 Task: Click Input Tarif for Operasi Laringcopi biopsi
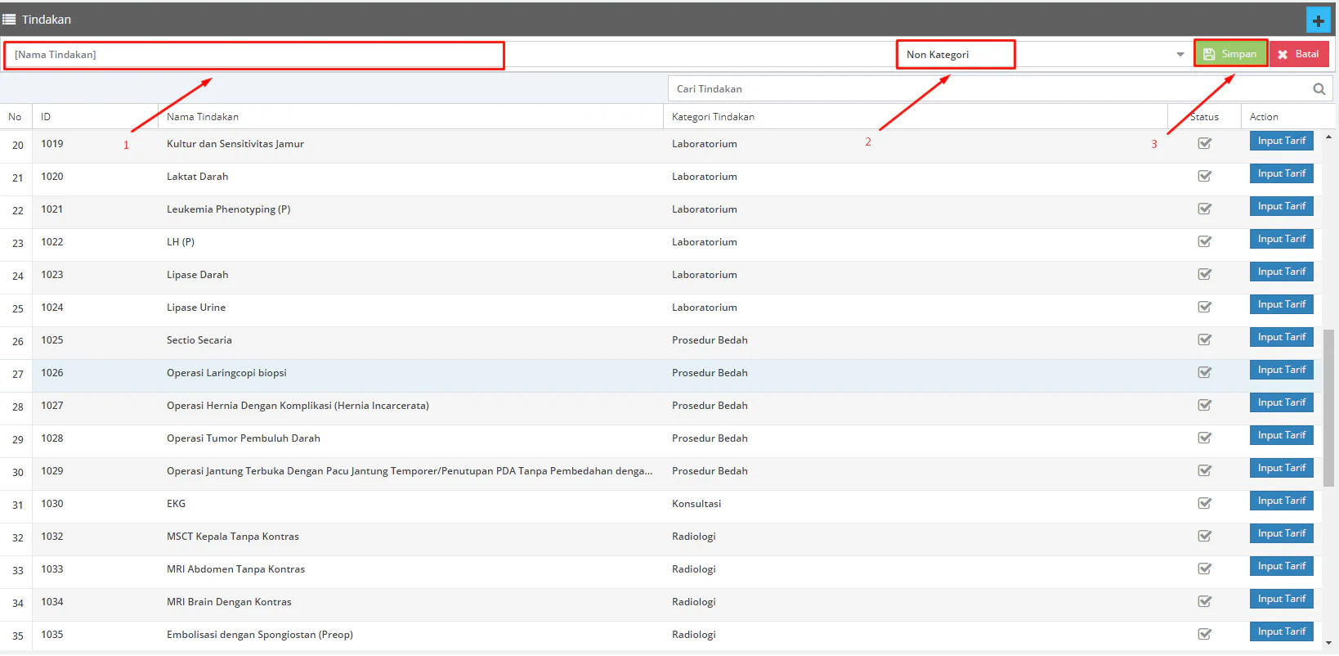[x=1281, y=370]
